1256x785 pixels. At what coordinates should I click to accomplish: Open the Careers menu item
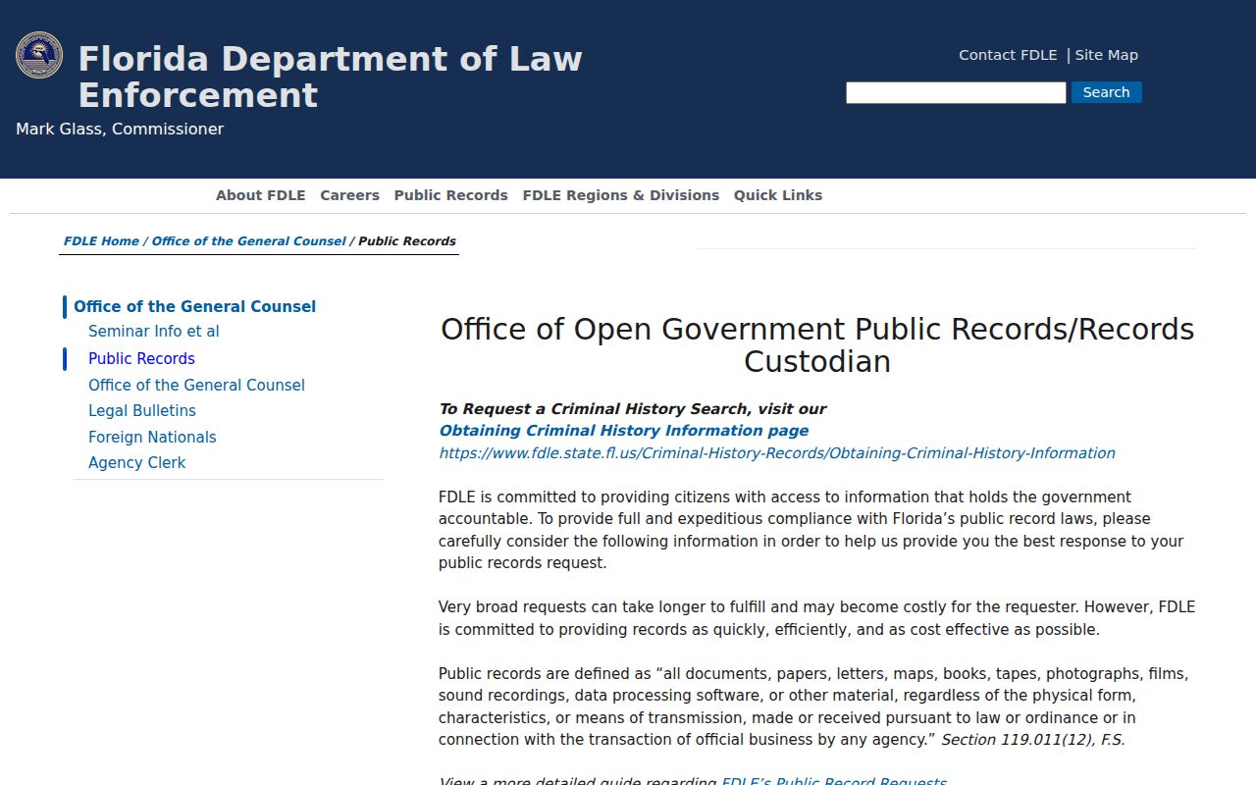(x=349, y=195)
